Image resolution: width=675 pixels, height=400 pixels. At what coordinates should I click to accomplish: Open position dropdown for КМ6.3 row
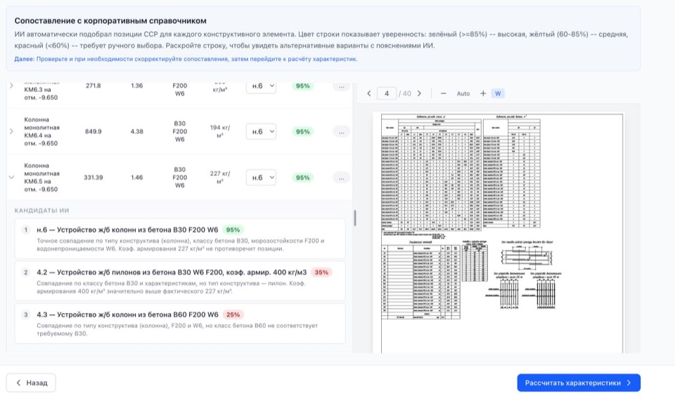point(261,86)
